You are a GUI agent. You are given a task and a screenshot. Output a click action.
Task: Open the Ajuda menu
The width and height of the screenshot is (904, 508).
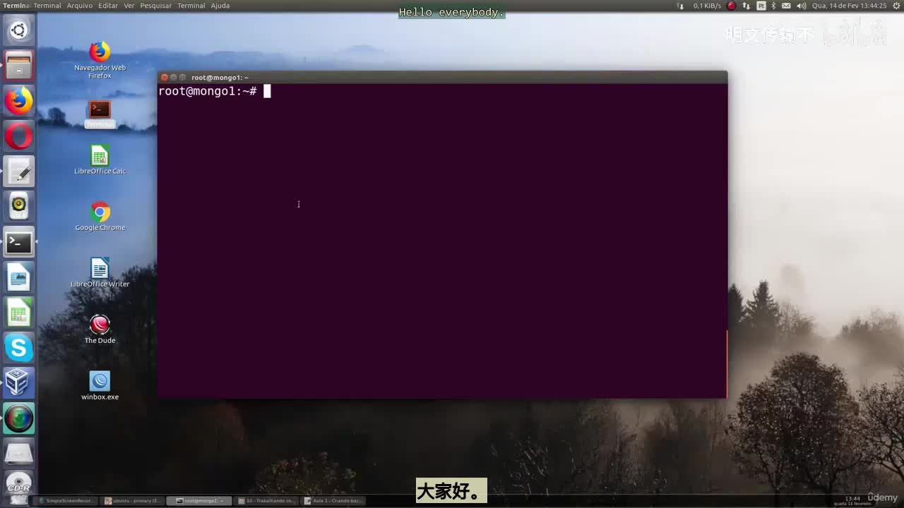(220, 6)
